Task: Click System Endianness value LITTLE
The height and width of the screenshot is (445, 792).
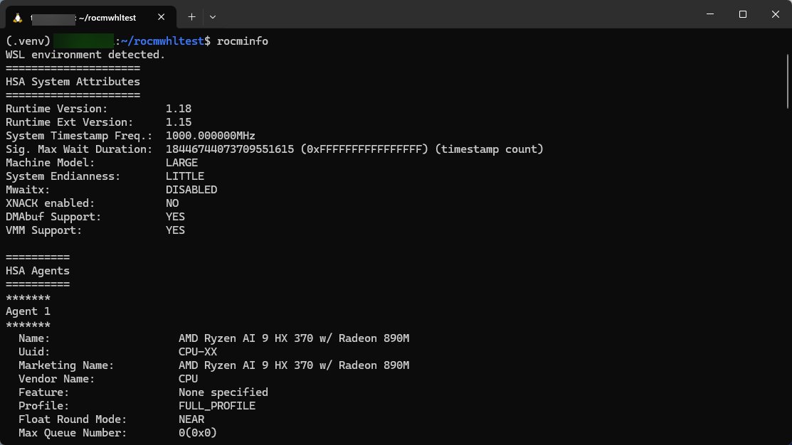Action: pos(185,176)
